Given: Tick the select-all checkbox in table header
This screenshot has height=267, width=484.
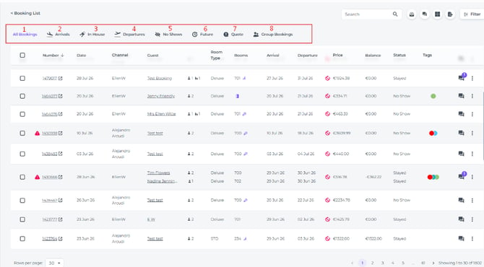Looking at the screenshot, I should [x=22, y=55].
